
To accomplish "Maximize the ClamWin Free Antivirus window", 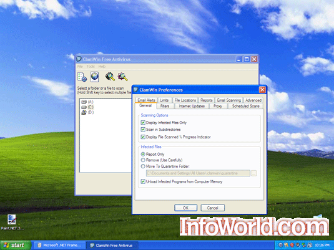I will [x=247, y=59].
